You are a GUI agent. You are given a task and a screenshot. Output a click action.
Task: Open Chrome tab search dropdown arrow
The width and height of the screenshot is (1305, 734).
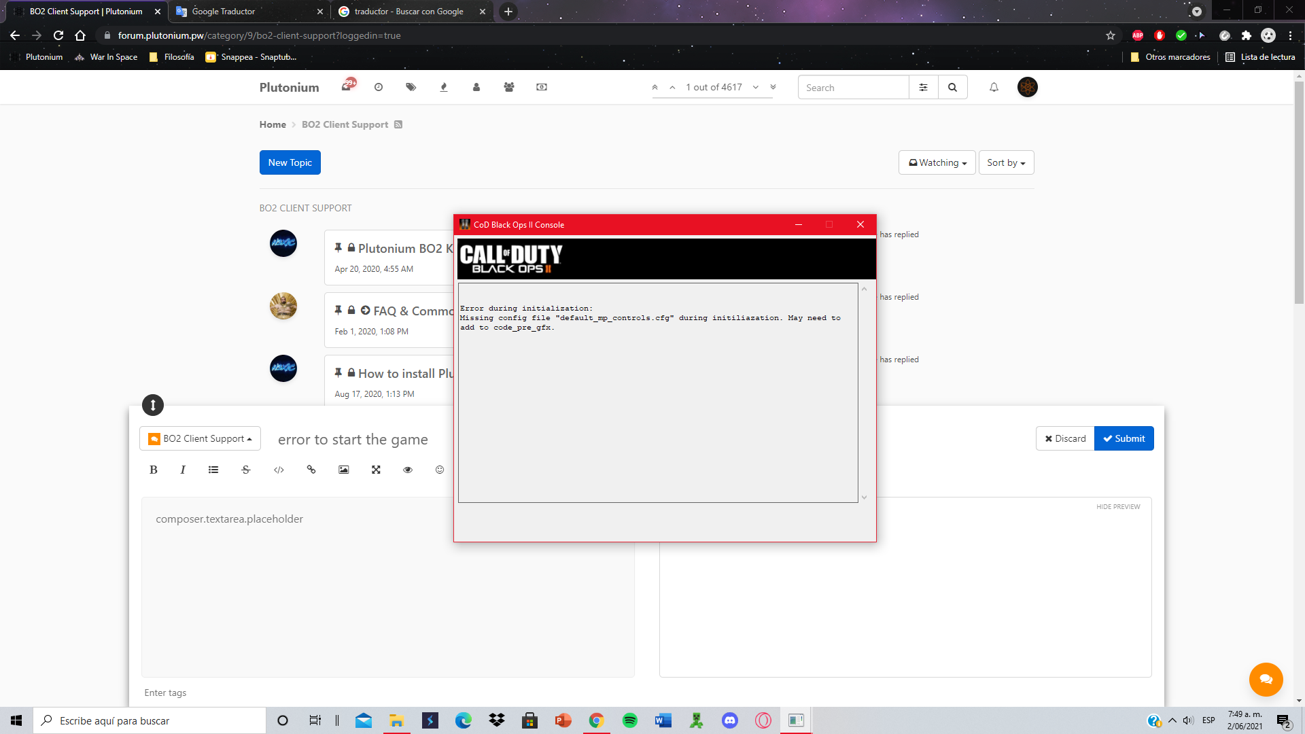tap(1197, 12)
